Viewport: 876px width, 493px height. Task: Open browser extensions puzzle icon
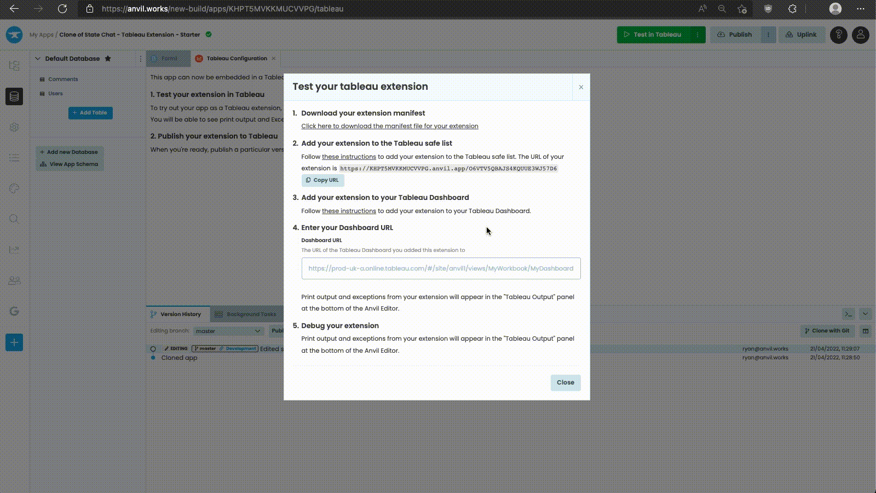coord(792,9)
